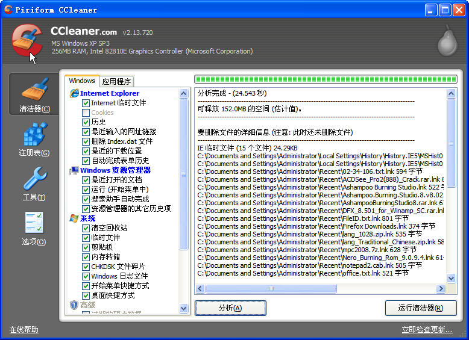Toggle CHKDSK 文件碎片 checkbox

(x=86, y=267)
